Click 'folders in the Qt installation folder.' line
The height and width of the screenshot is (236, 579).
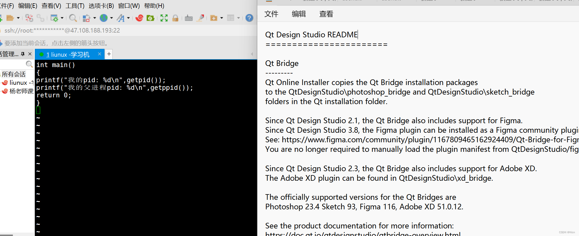coord(326,101)
